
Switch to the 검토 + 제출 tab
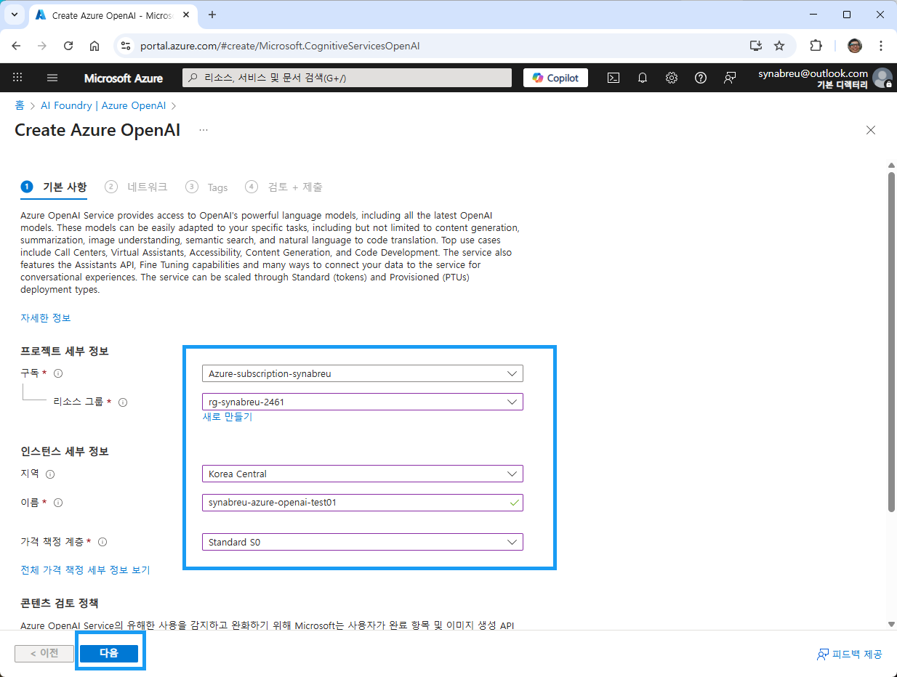click(x=284, y=187)
